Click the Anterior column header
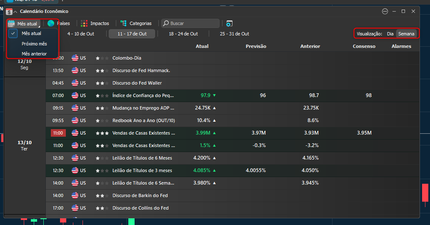Viewport: 430px width, 225px height. pyautogui.click(x=310, y=46)
